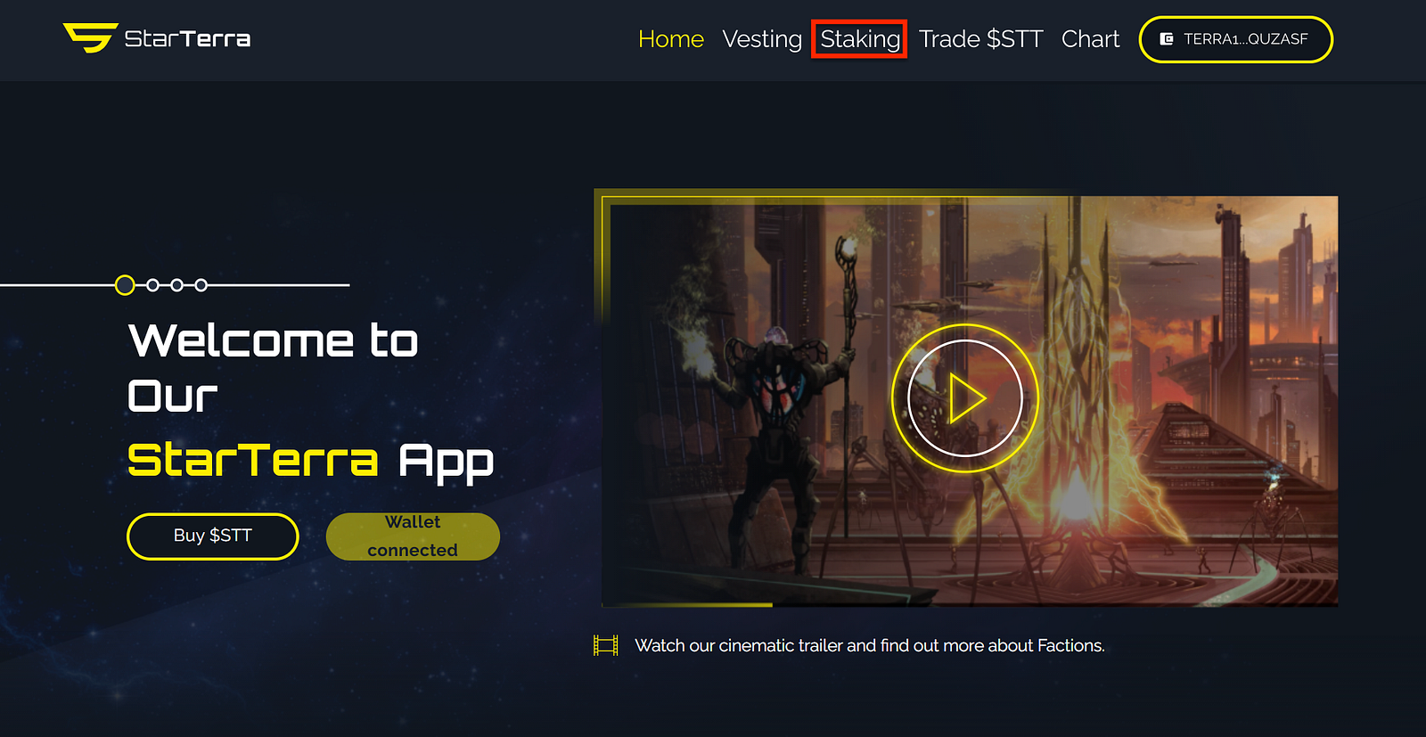Click the TERRA1...QUZASF wallet button
Screen dimensions: 1426x737
click(x=1236, y=39)
